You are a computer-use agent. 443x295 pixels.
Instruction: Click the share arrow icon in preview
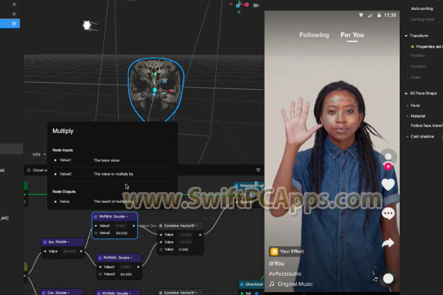[x=388, y=243]
